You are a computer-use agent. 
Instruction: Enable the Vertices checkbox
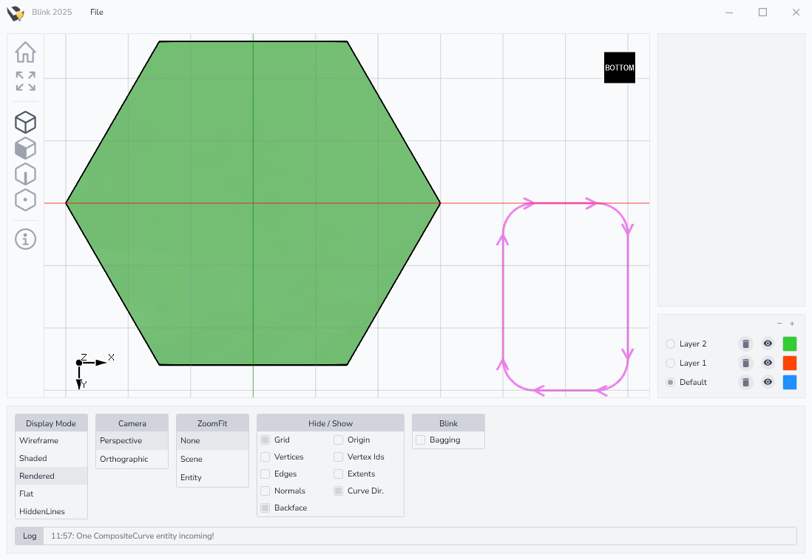click(265, 457)
